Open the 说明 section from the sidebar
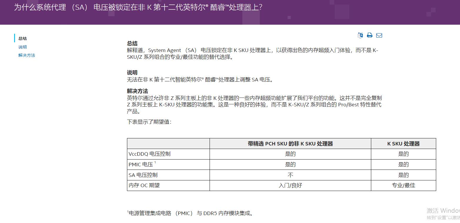Screen dimensions: 460x223 pyautogui.click(x=22, y=47)
